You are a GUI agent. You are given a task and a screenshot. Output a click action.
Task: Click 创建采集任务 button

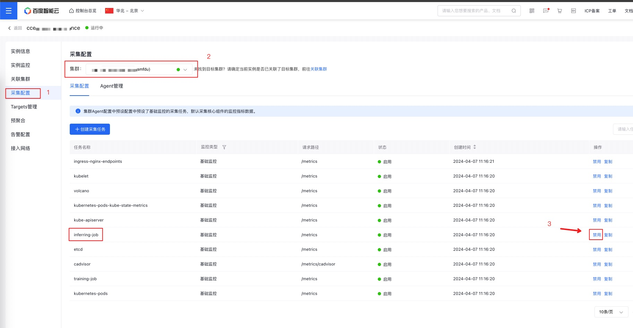coord(90,129)
